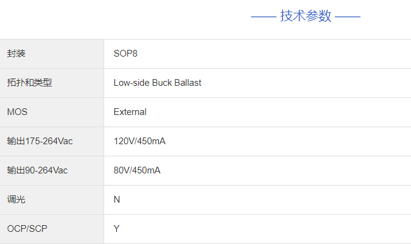Click the dash right of 技术参数

click(x=348, y=16)
